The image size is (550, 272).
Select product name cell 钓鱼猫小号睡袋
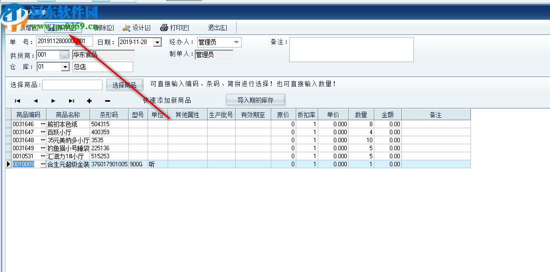pyautogui.click(x=68, y=148)
